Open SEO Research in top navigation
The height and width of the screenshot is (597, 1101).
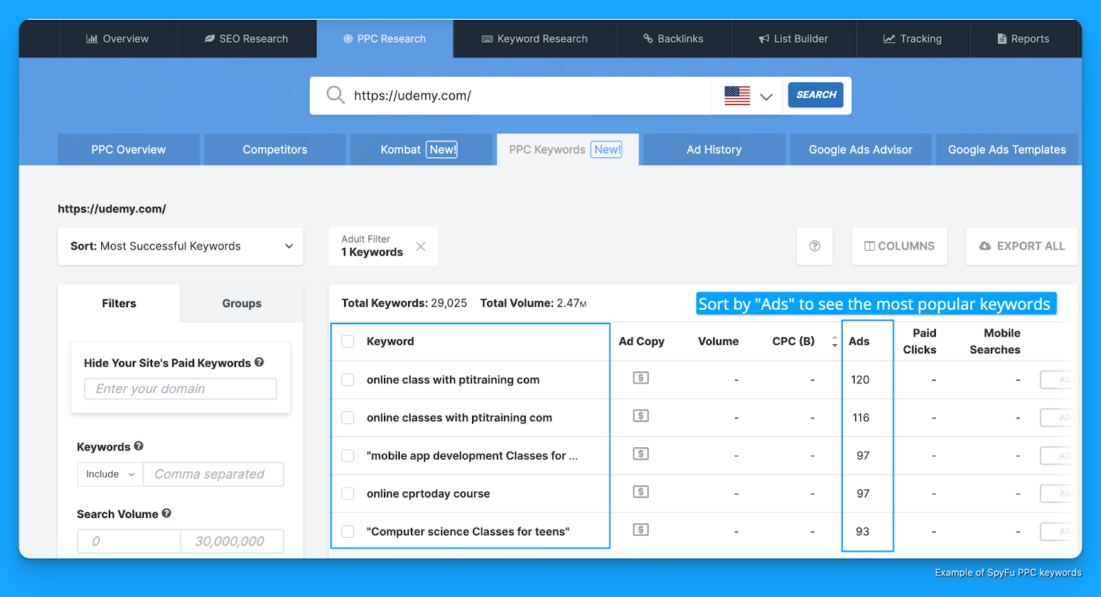click(246, 38)
